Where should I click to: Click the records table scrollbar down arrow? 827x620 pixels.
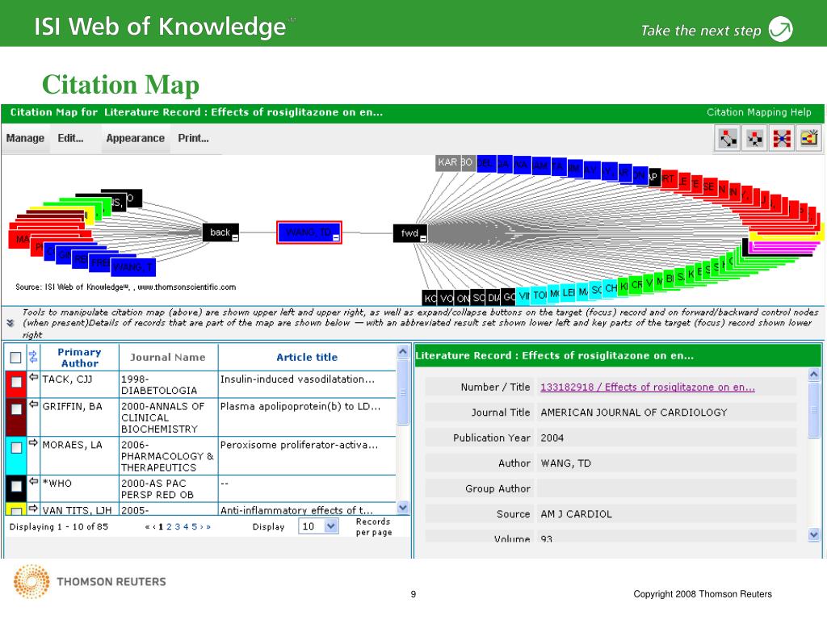pyautogui.click(x=403, y=508)
